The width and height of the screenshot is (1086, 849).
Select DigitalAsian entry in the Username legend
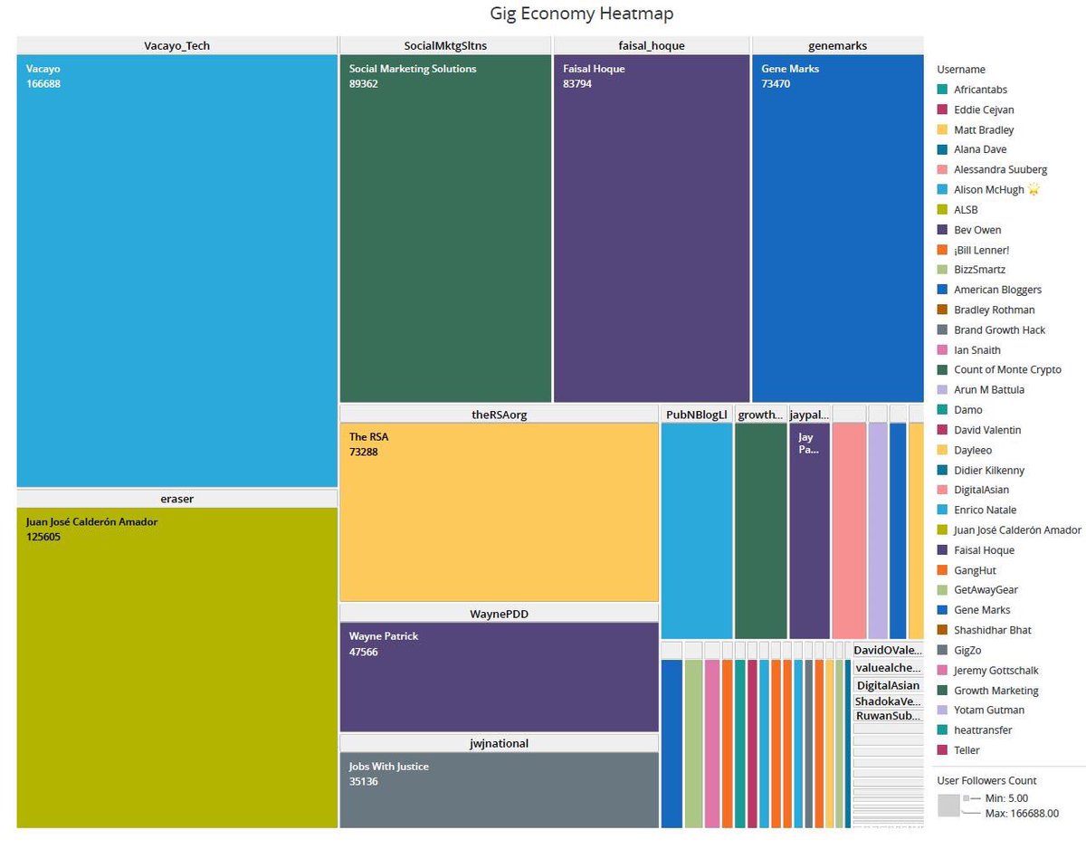coord(973,490)
